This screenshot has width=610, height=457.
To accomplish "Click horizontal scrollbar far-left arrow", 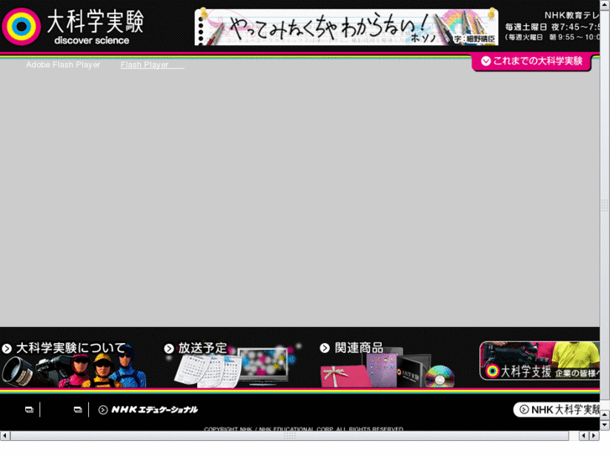I will click(x=5, y=435).
